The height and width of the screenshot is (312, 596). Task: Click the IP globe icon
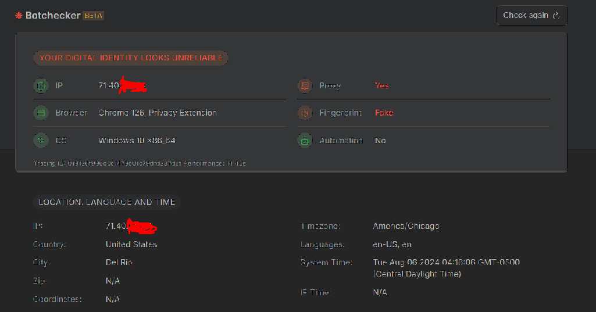point(41,85)
